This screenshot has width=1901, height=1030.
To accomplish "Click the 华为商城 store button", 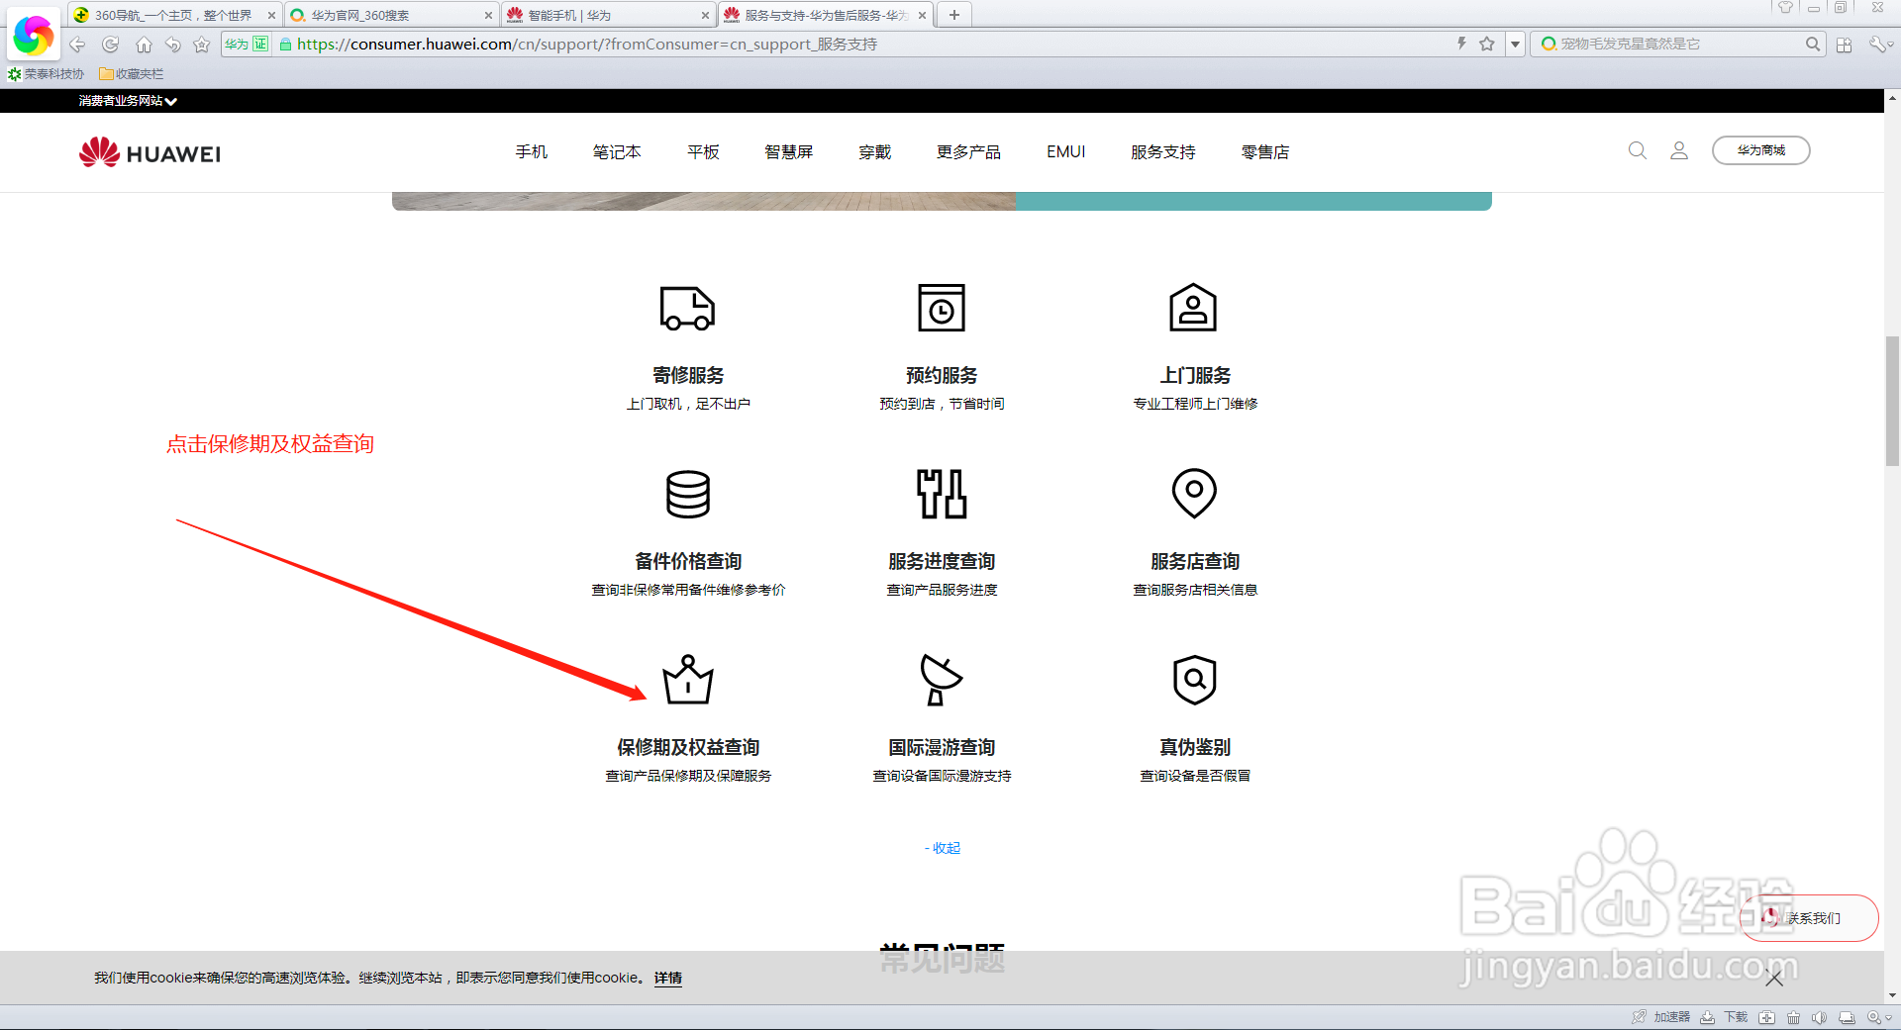I will [1760, 150].
